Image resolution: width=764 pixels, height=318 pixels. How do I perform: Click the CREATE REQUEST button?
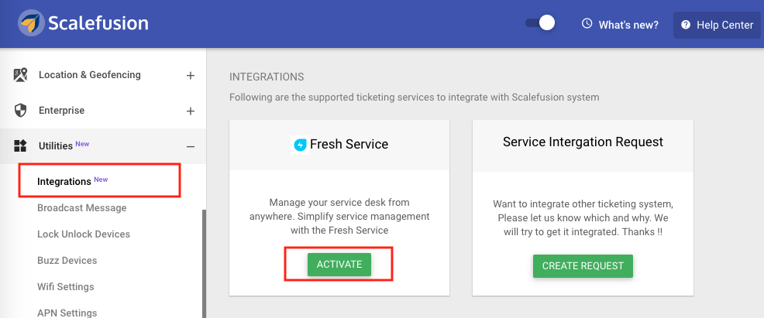coord(583,266)
